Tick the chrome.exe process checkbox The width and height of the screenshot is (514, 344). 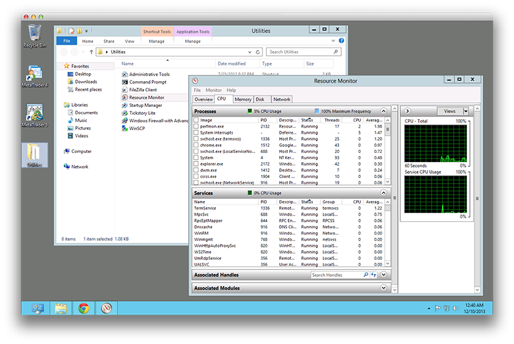[196, 145]
